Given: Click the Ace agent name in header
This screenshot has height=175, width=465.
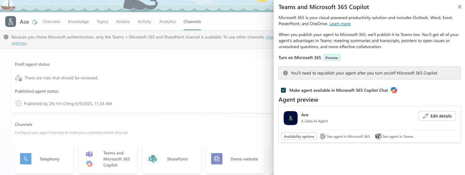Looking at the screenshot, I should pyautogui.click(x=24, y=22).
